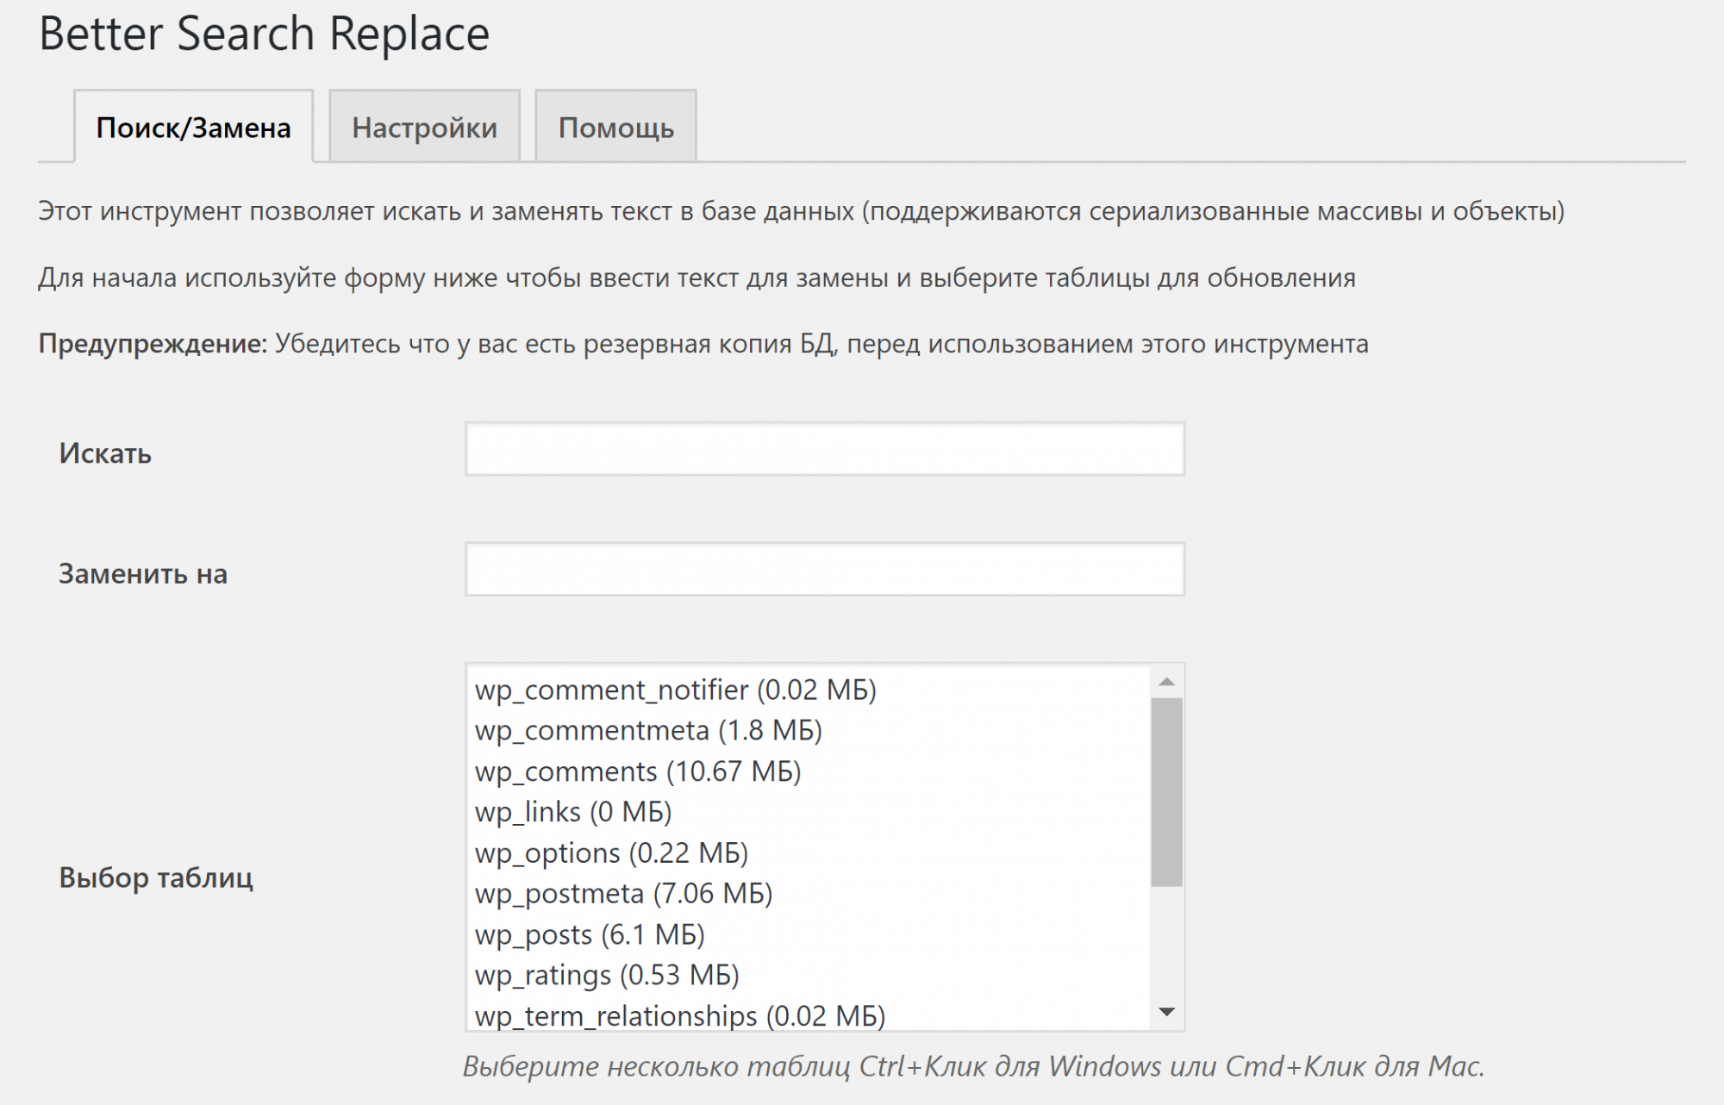
Task: Pick wp_ratings (0.53 МБ) from list
Action: click(x=607, y=975)
